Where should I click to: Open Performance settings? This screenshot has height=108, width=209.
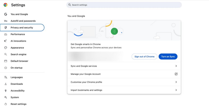tap(22, 34)
